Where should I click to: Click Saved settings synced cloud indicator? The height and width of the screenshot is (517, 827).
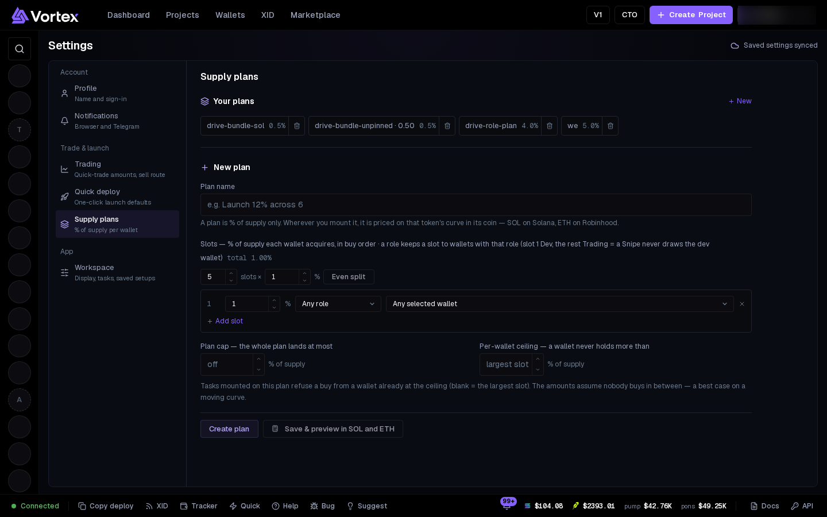pyautogui.click(x=774, y=45)
